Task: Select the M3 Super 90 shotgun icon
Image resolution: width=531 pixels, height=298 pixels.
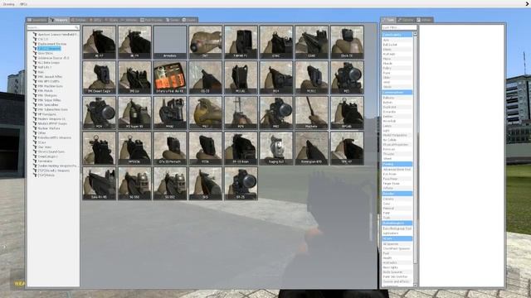Action: (134, 113)
